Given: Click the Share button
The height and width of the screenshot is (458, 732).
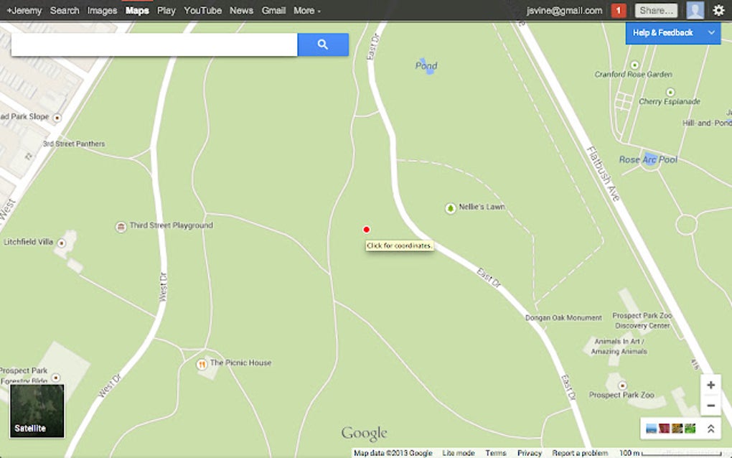Looking at the screenshot, I should [657, 10].
